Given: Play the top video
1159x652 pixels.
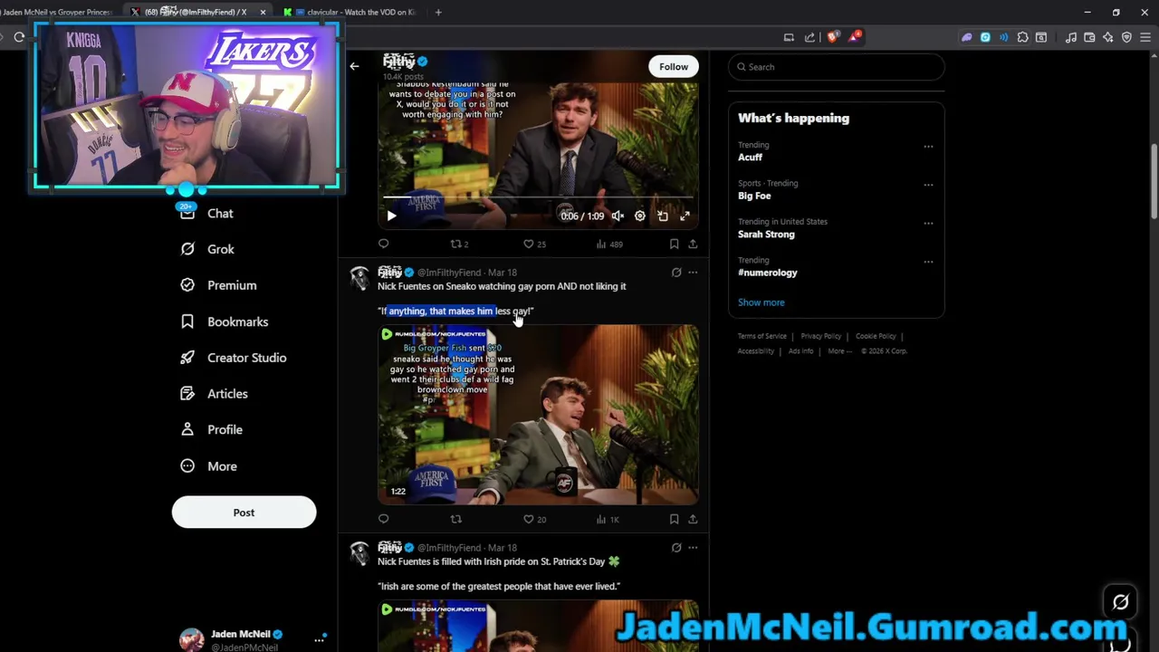Looking at the screenshot, I should (x=391, y=216).
